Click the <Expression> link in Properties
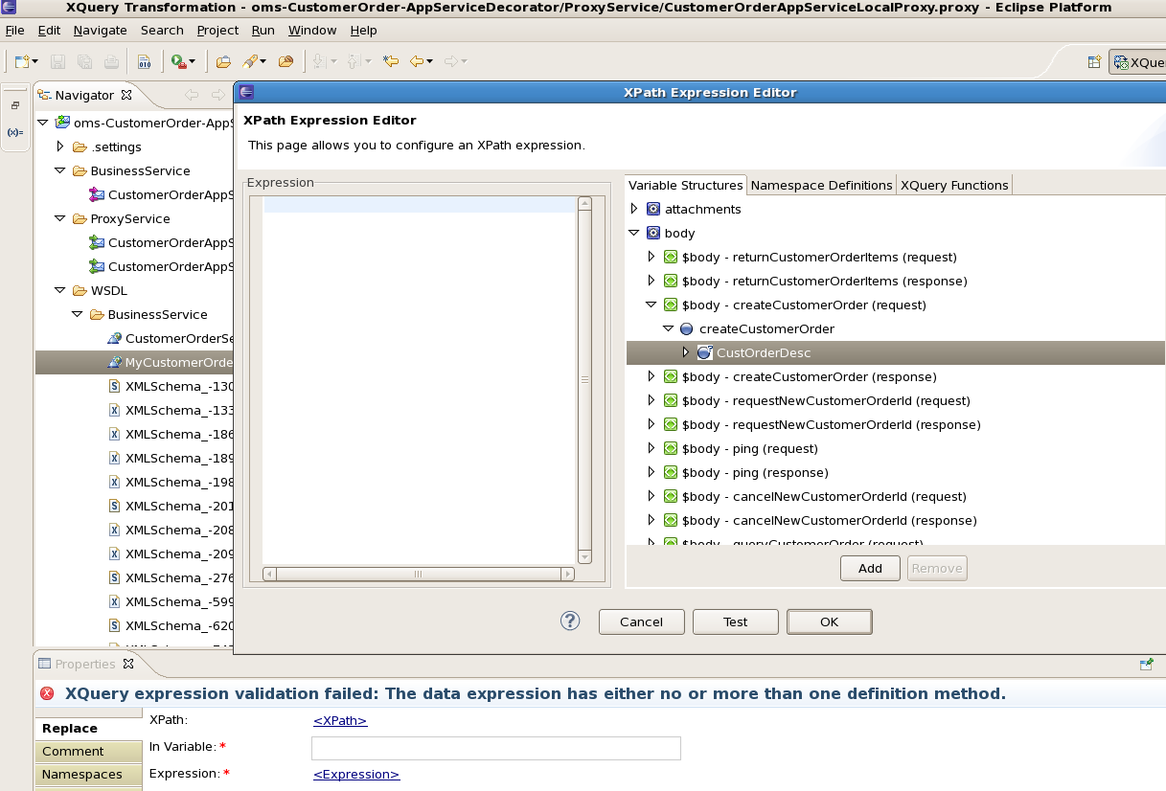 356,775
